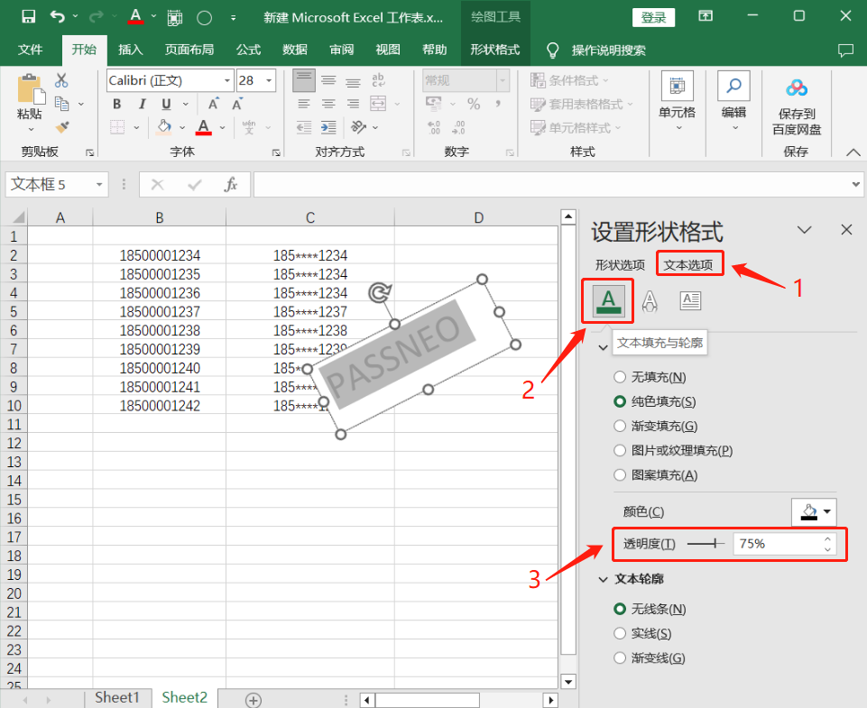Click the Undo arrow icon
Viewport: 867px width, 708px height.
57,16
